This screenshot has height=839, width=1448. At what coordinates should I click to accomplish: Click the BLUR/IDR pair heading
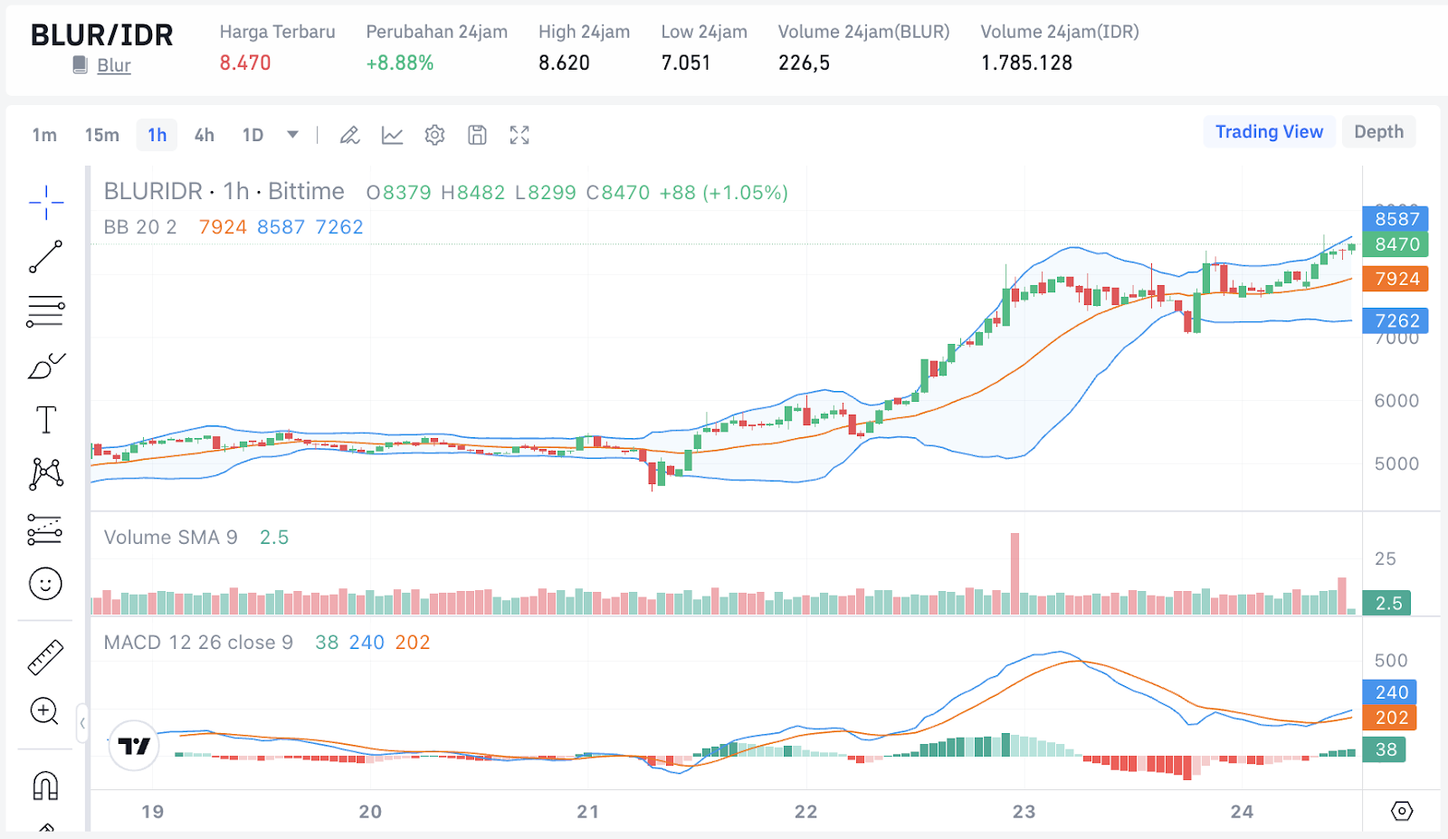pyautogui.click(x=101, y=35)
